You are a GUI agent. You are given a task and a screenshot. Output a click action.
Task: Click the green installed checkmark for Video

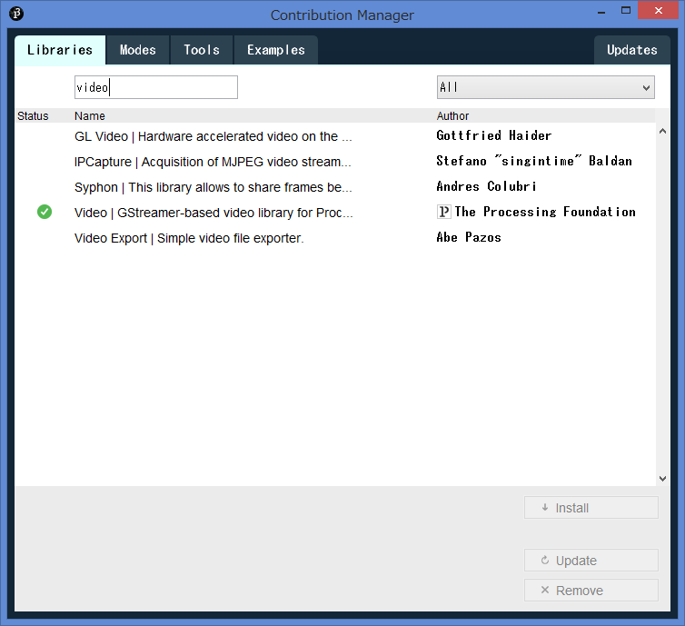click(x=45, y=212)
